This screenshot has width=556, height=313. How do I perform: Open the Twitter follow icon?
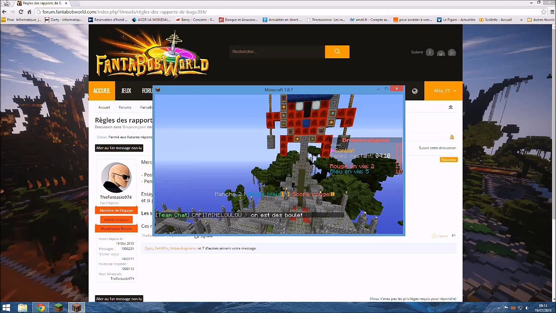click(441, 53)
